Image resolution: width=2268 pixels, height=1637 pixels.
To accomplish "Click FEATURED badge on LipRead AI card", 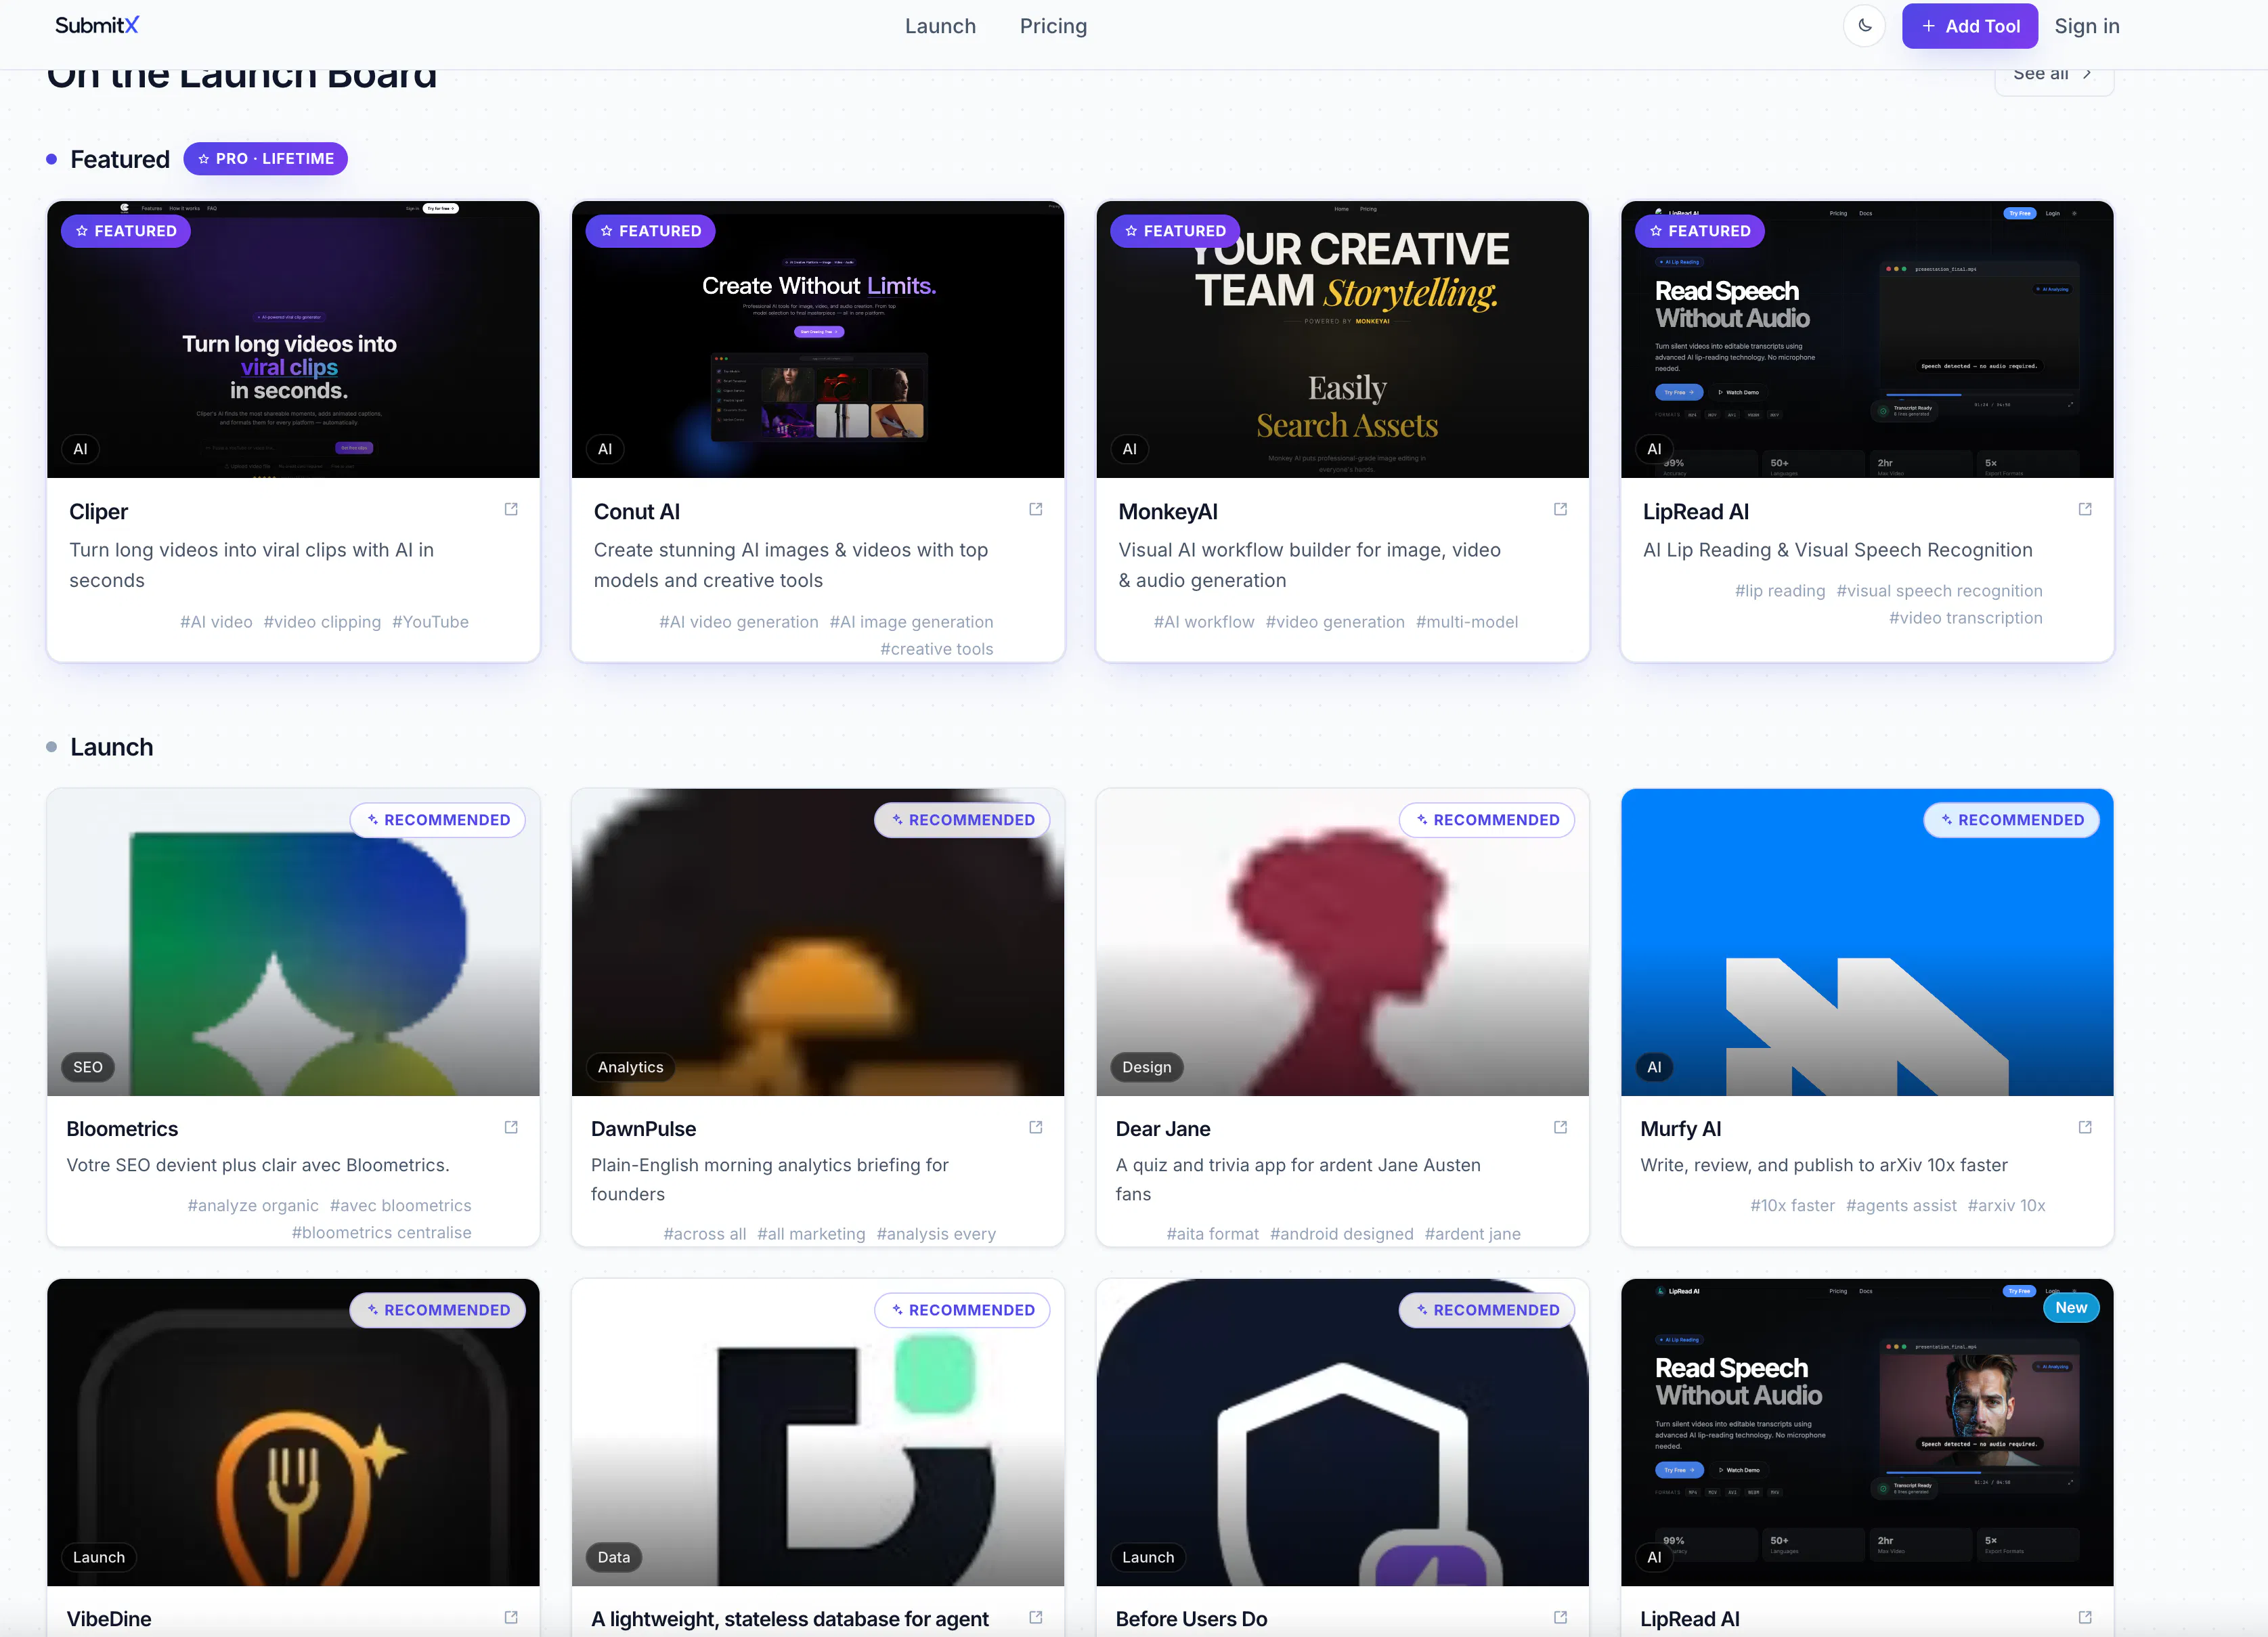I will click(1700, 231).
